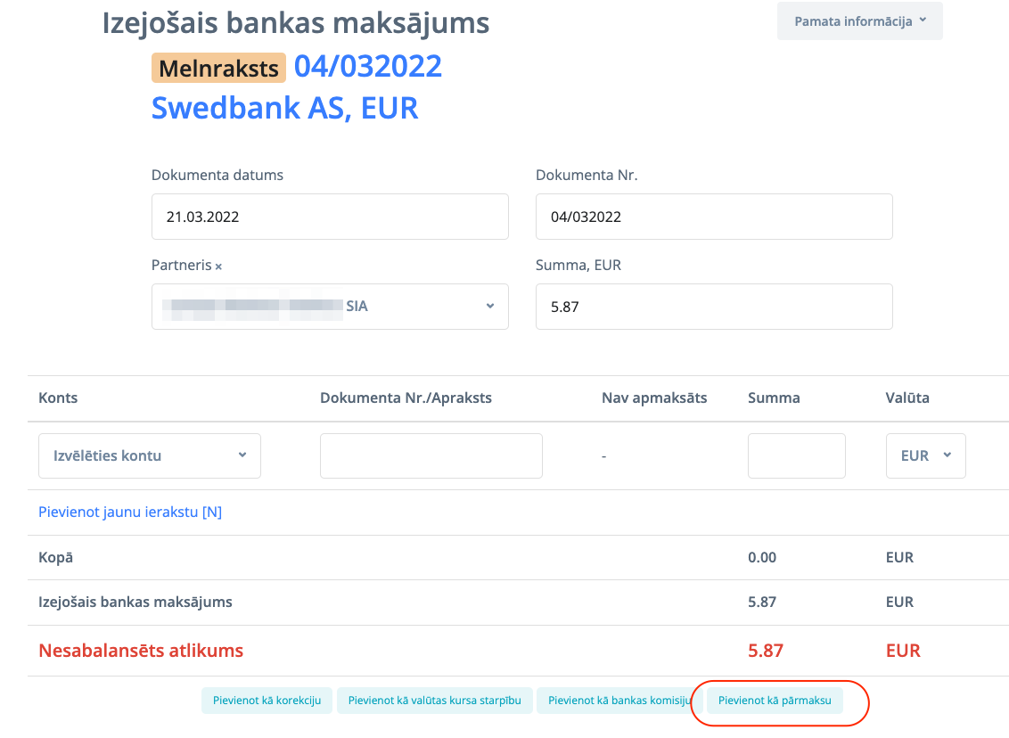The image size is (1009, 738).
Task: Click the row's Dokumenta Nr./Apraksts input
Action: (431, 455)
